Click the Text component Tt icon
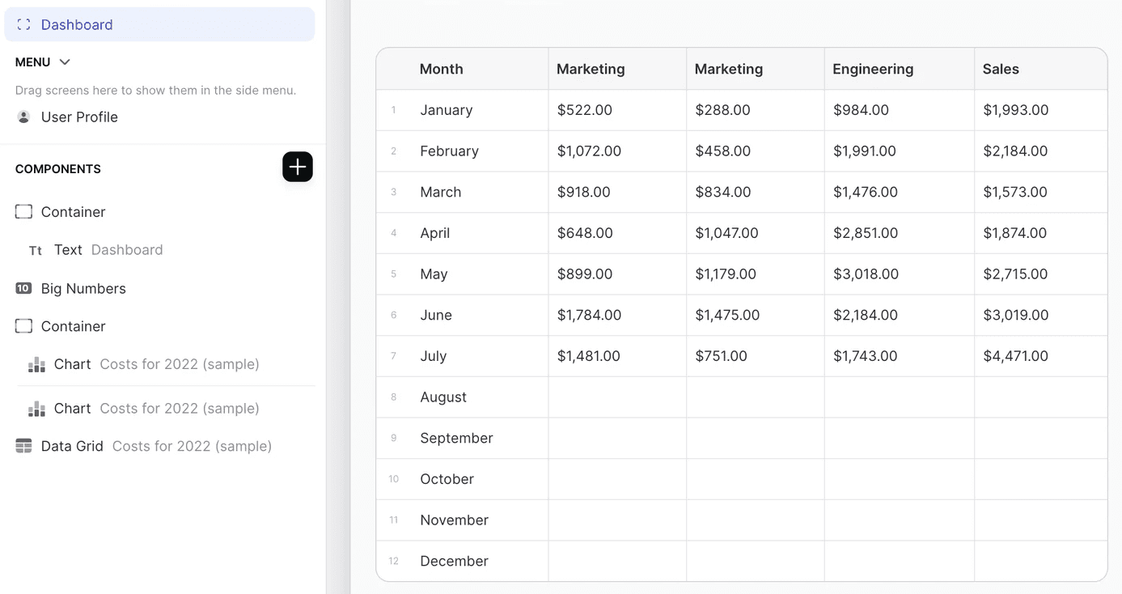1122x594 pixels. click(36, 251)
